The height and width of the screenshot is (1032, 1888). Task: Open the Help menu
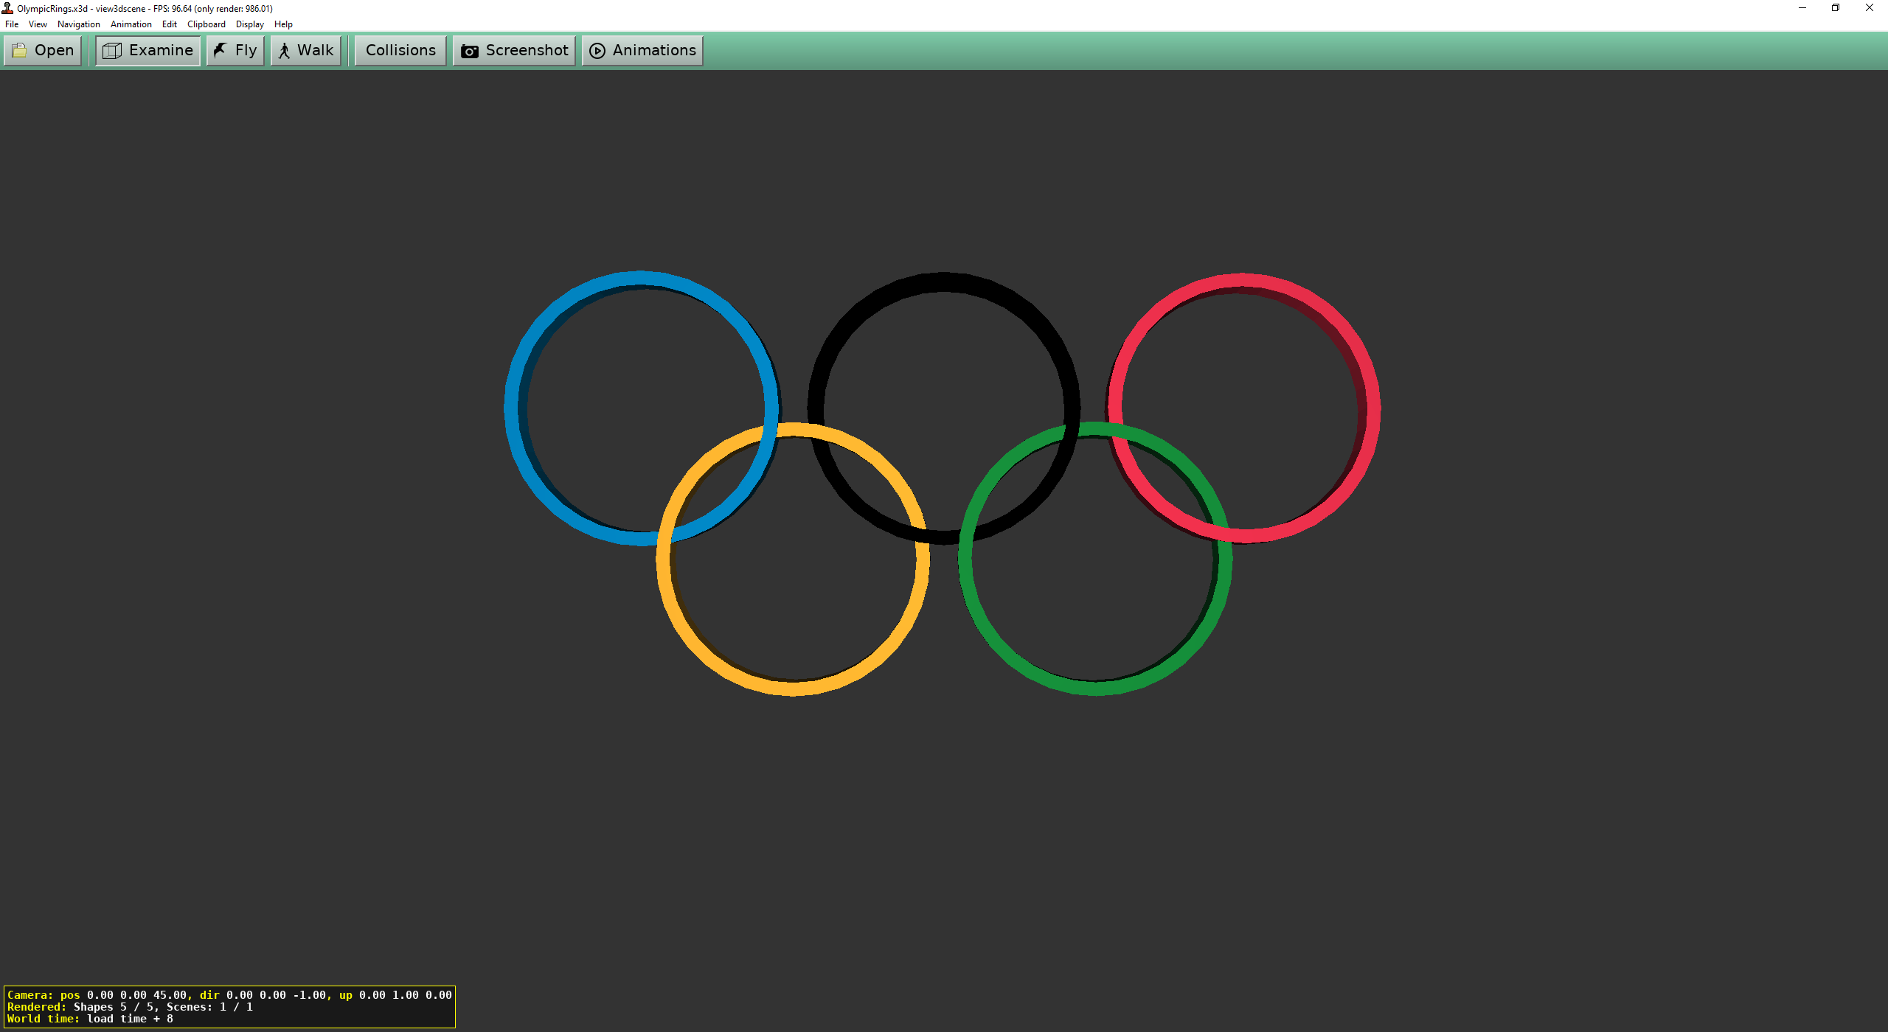[x=283, y=24]
